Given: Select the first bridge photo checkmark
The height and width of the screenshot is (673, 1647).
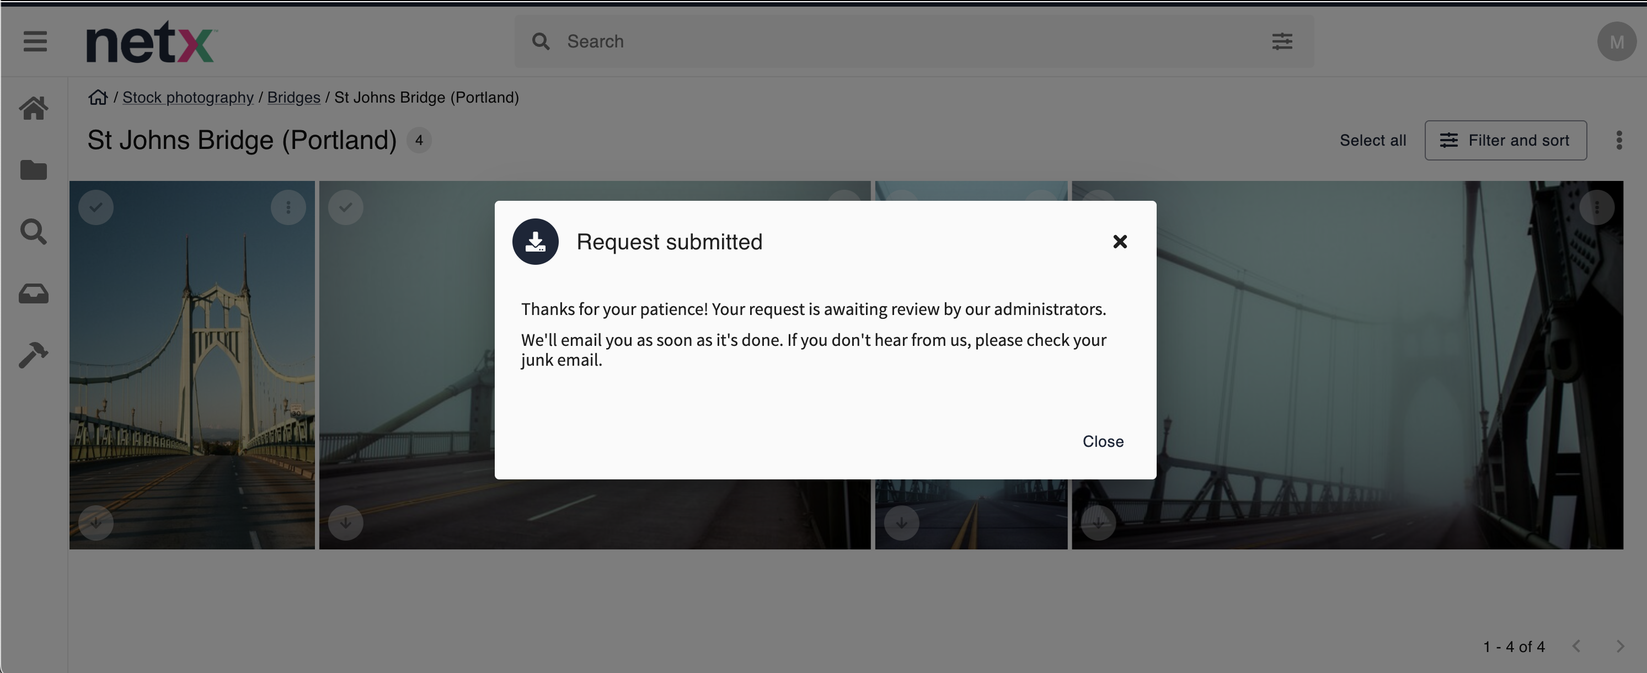Looking at the screenshot, I should pyautogui.click(x=96, y=207).
